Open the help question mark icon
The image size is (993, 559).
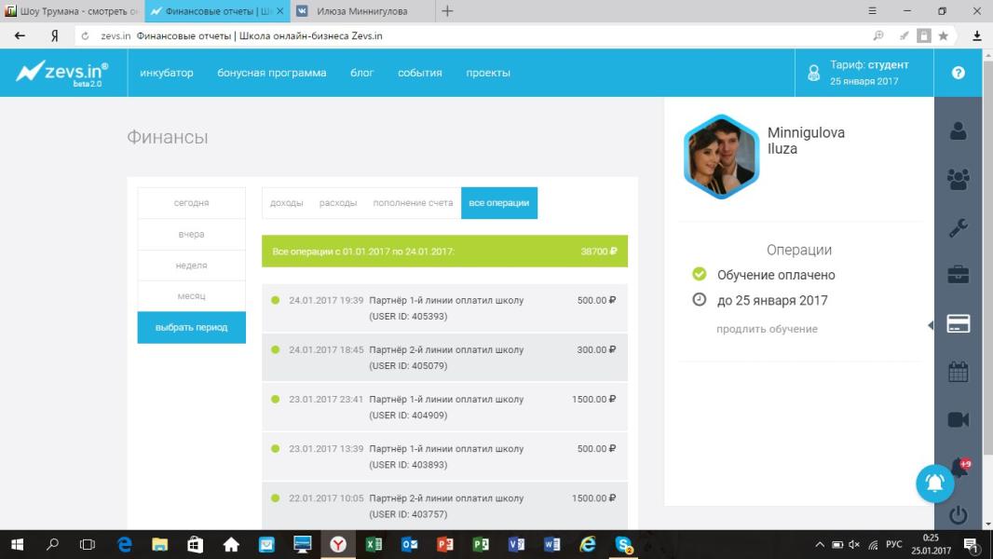[x=958, y=73]
